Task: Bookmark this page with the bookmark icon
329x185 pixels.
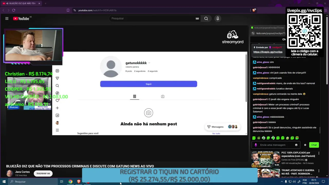Action: pos(68,10)
